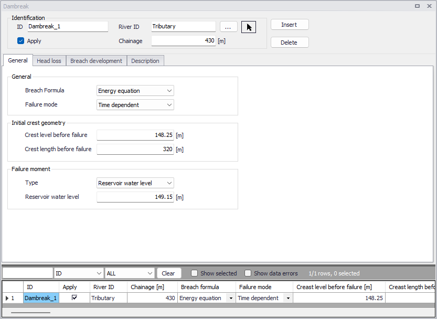Image resolution: width=437 pixels, height=319 pixels.
Task: Select the 148.25 crest level table cell
Action: 339,298
